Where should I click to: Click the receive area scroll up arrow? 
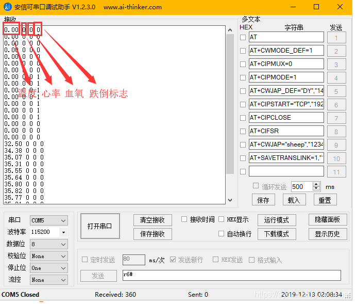click(230, 30)
